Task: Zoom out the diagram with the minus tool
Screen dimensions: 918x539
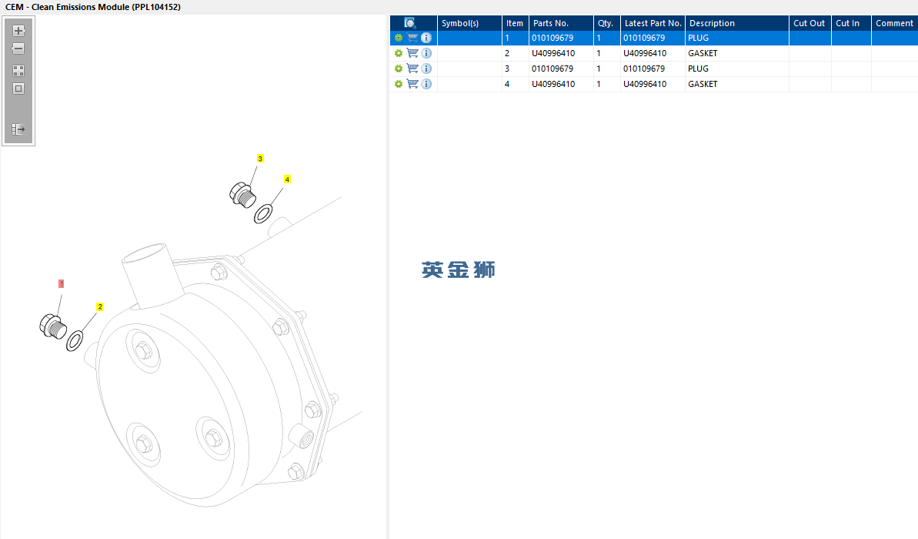Action: tap(18, 49)
